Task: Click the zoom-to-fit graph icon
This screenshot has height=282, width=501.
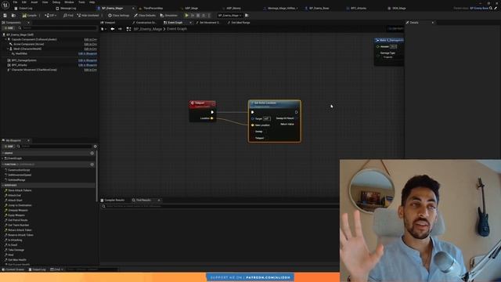Action: coord(128,29)
